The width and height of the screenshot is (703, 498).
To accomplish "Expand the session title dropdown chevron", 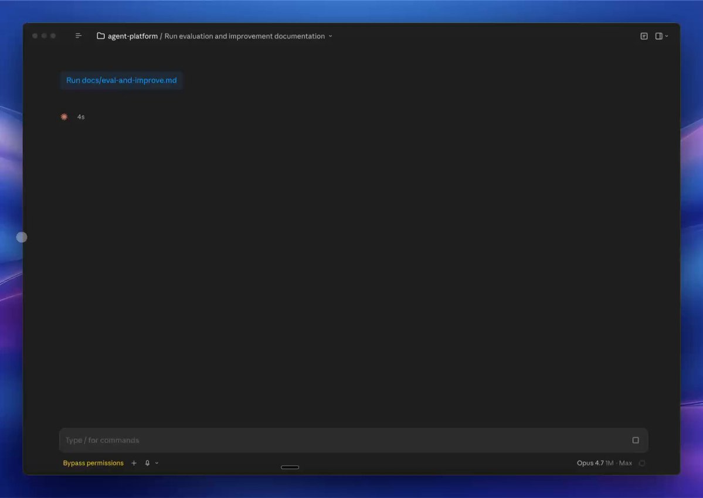I will pos(331,36).
